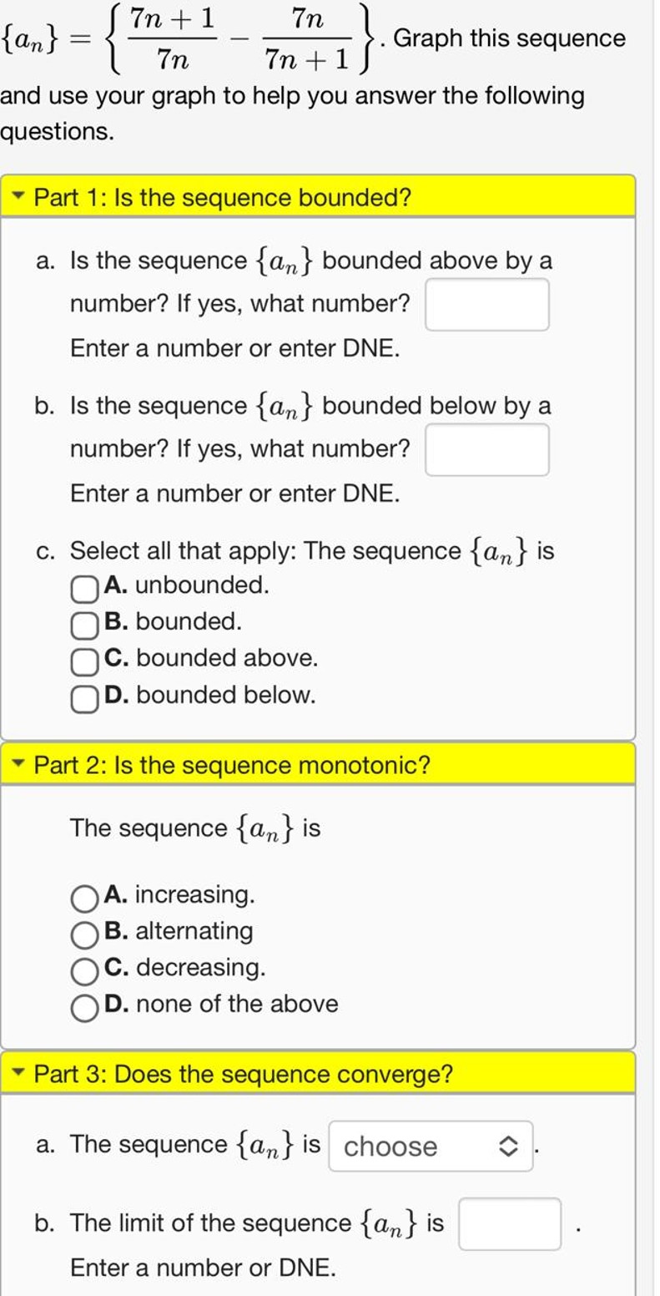
Task: Click the "Part 1: Is the sequence bounded?" header
Action: tap(220, 197)
